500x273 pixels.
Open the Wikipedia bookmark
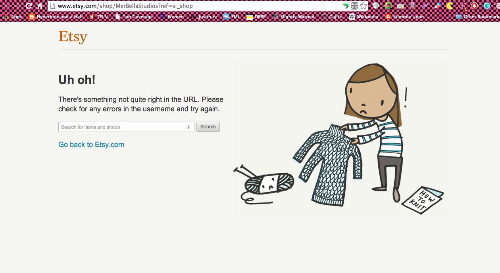[x=363, y=17]
